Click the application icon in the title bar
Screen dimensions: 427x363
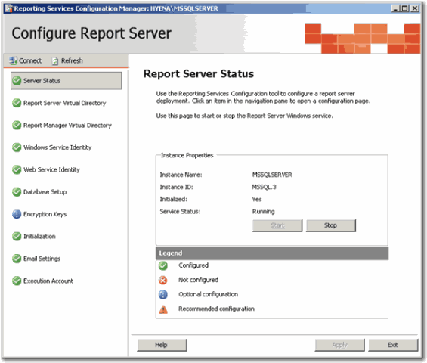click(x=9, y=8)
